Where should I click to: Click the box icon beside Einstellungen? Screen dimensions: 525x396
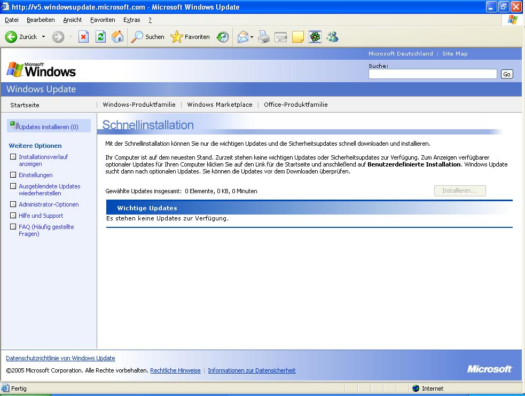pyautogui.click(x=13, y=175)
